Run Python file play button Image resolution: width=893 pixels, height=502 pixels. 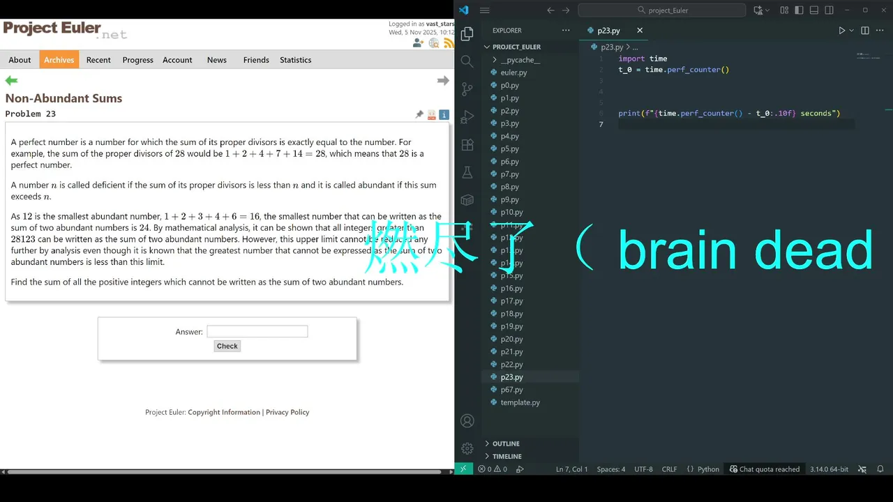pos(841,31)
